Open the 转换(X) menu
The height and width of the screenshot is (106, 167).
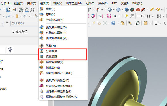[x=58, y=3]
